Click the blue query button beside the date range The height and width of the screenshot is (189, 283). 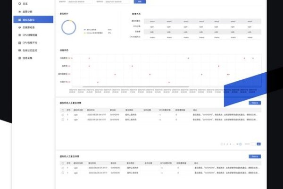pyautogui.click(x=139, y=2)
